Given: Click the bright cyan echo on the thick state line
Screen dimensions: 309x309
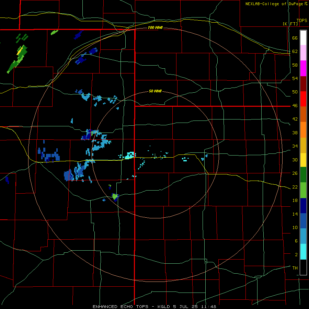Looking at the screenshot, I should coord(130,155).
